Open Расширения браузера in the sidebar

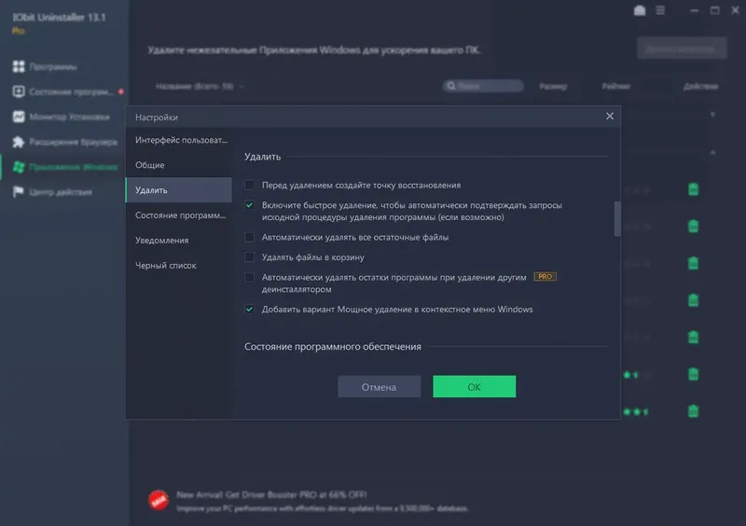(x=64, y=142)
